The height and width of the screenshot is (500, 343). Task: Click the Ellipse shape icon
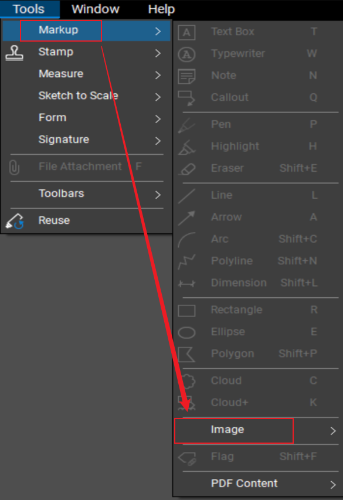tap(187, 332)
